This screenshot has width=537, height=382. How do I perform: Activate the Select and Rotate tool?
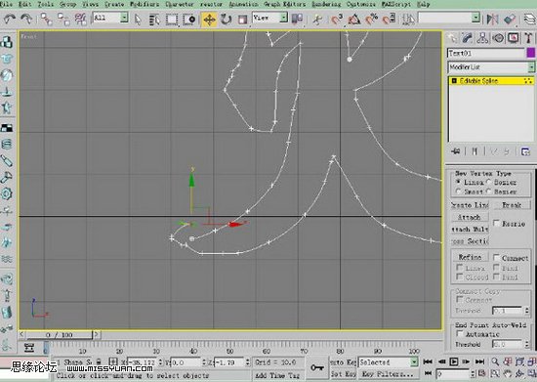(x=226, y=20)
